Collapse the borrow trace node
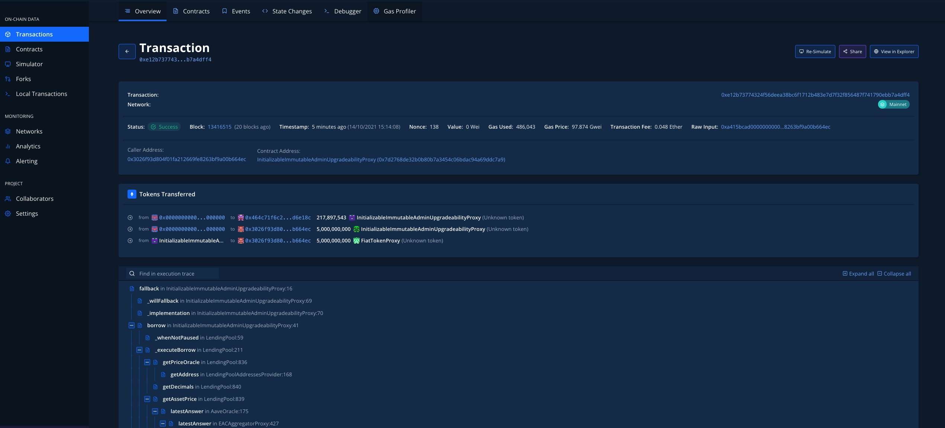The height and width of the screenshot is (428, 945). pos(131,325)
